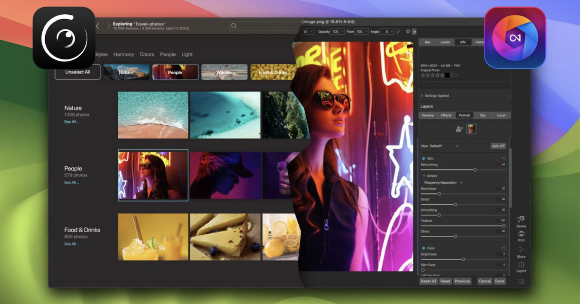Toggle the Face section on/off dot
The image size is (580, 304).
(423, 248)
